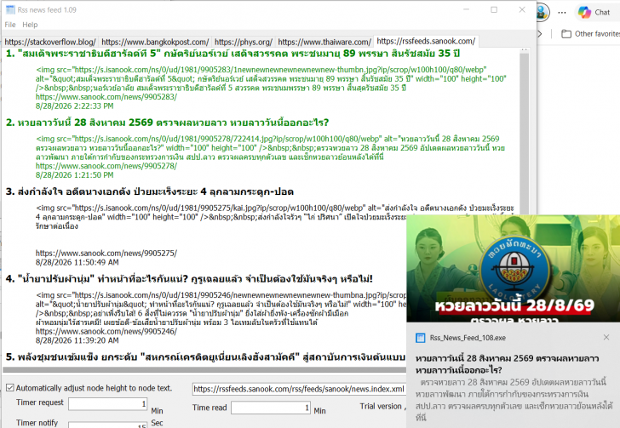Image resolution: width=620 pixels, height=428 pixels.
Task: Click link sanook.com/news/9905275/
Action: (106, 254)
